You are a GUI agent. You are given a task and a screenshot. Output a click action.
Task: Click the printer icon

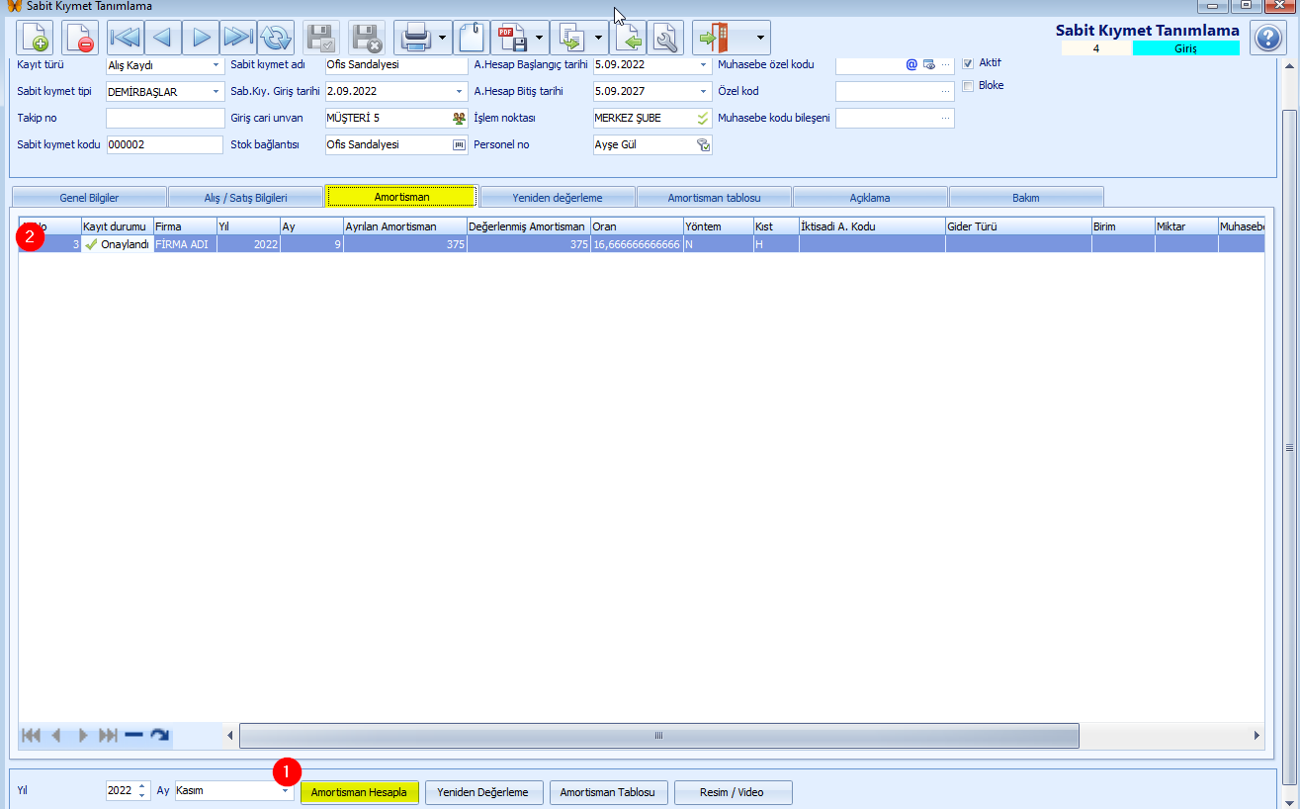pos(414,39)
